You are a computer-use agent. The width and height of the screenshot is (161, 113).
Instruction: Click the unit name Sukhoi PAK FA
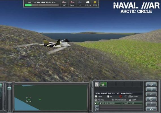click(108, 93)
